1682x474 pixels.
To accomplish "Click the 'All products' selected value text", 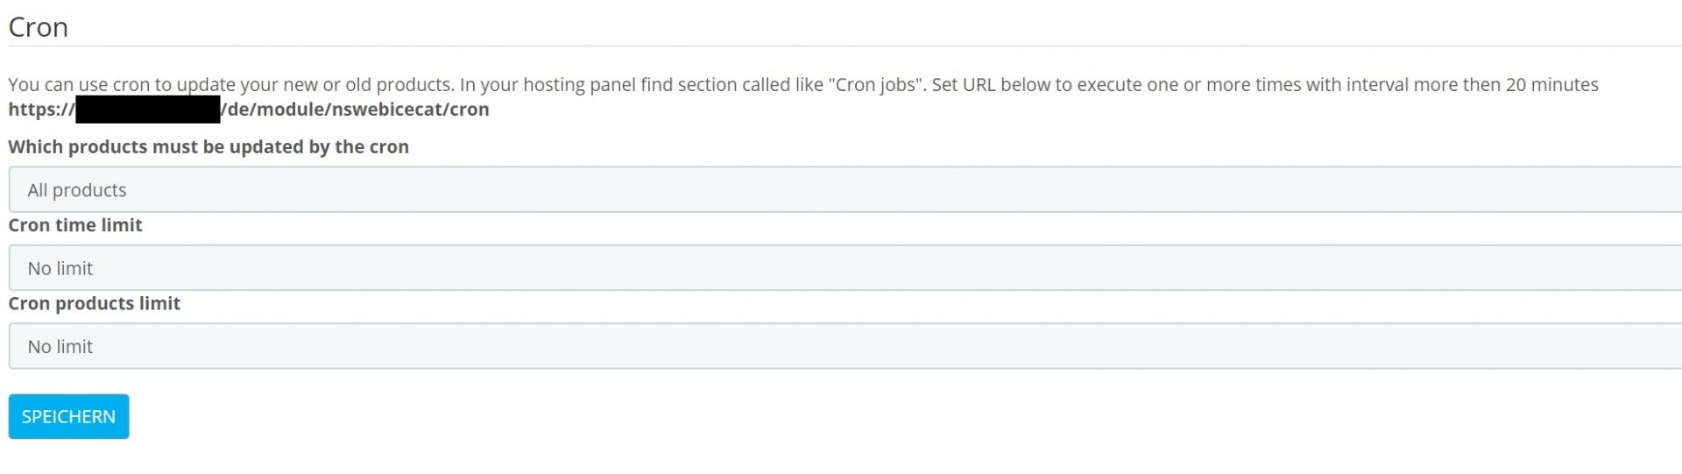I will click(x=77, y=190).
